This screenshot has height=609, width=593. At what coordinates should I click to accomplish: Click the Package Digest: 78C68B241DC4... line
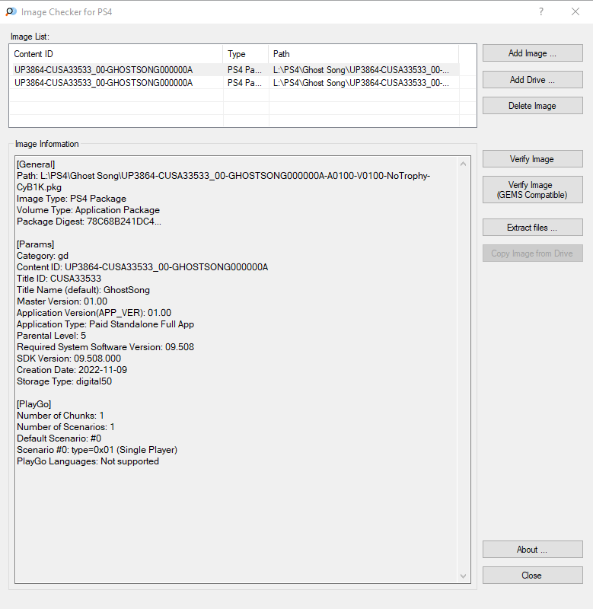[x=89, y=222]
